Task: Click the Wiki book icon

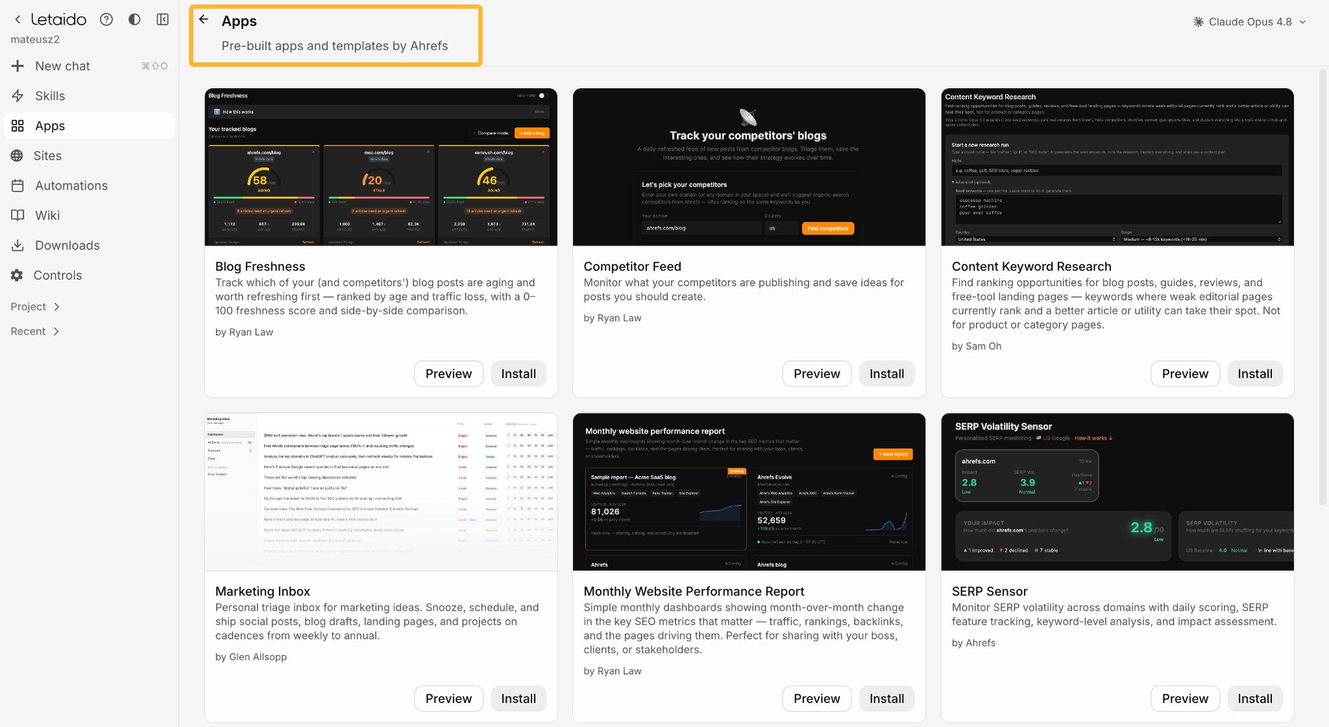Action: (x=18, y=216)
